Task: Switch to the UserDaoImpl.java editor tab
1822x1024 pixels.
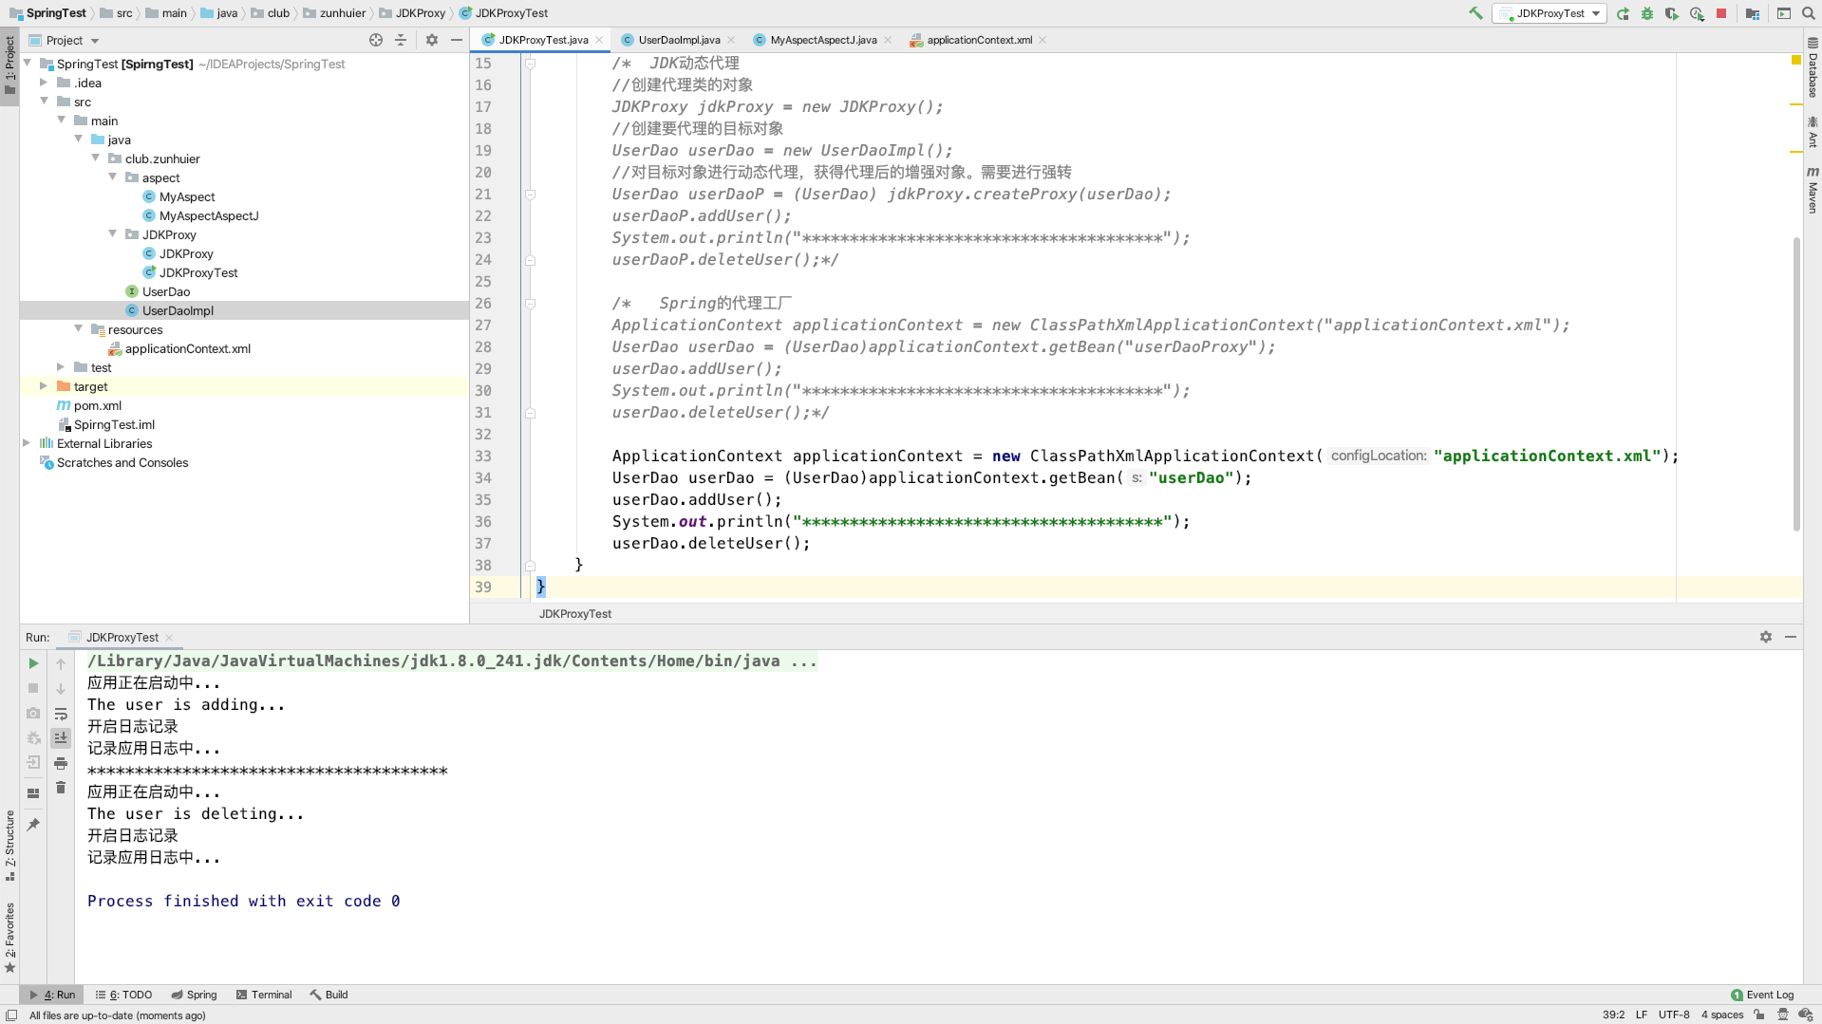Action: coord(679,40)
